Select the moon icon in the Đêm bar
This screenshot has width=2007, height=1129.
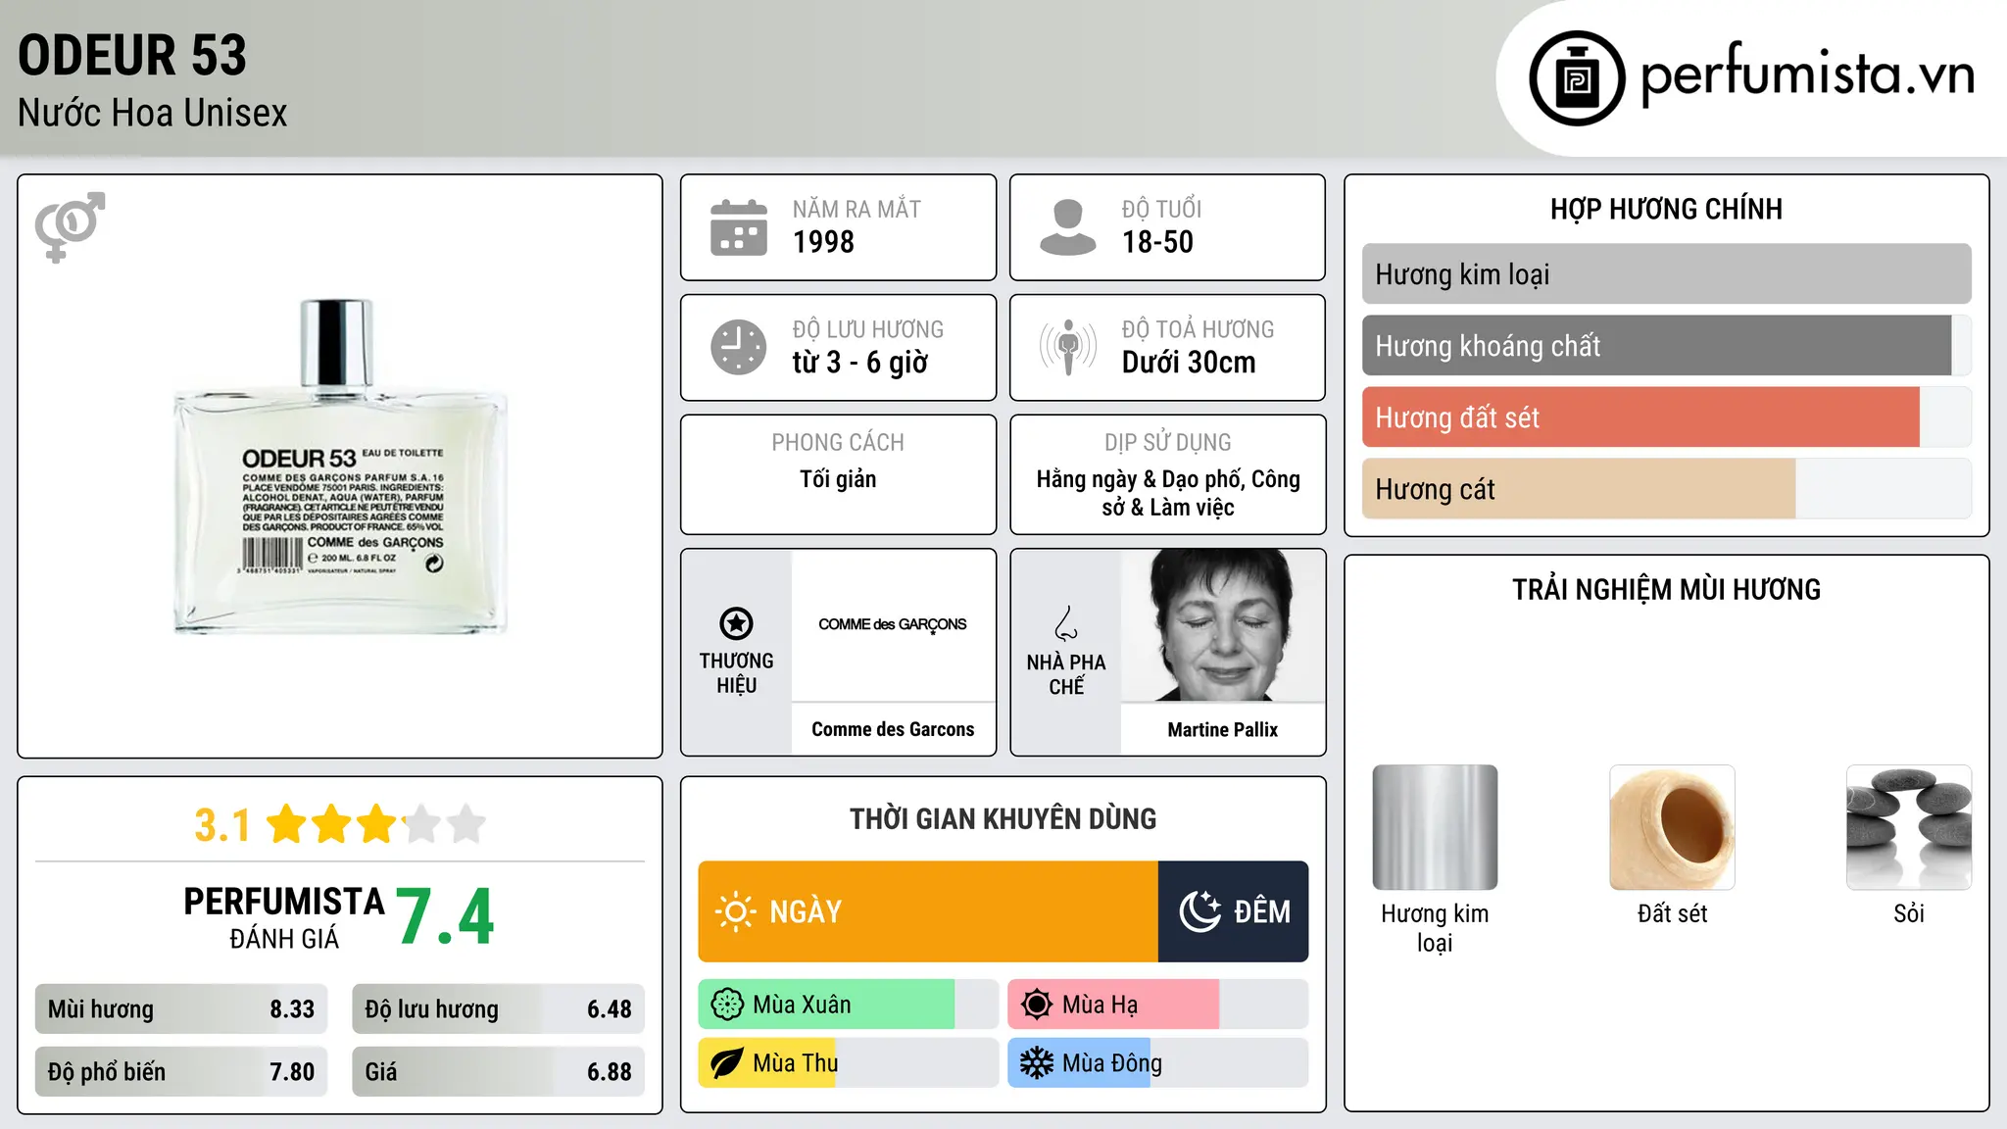pyautogui.click(x=1199, y=911)
